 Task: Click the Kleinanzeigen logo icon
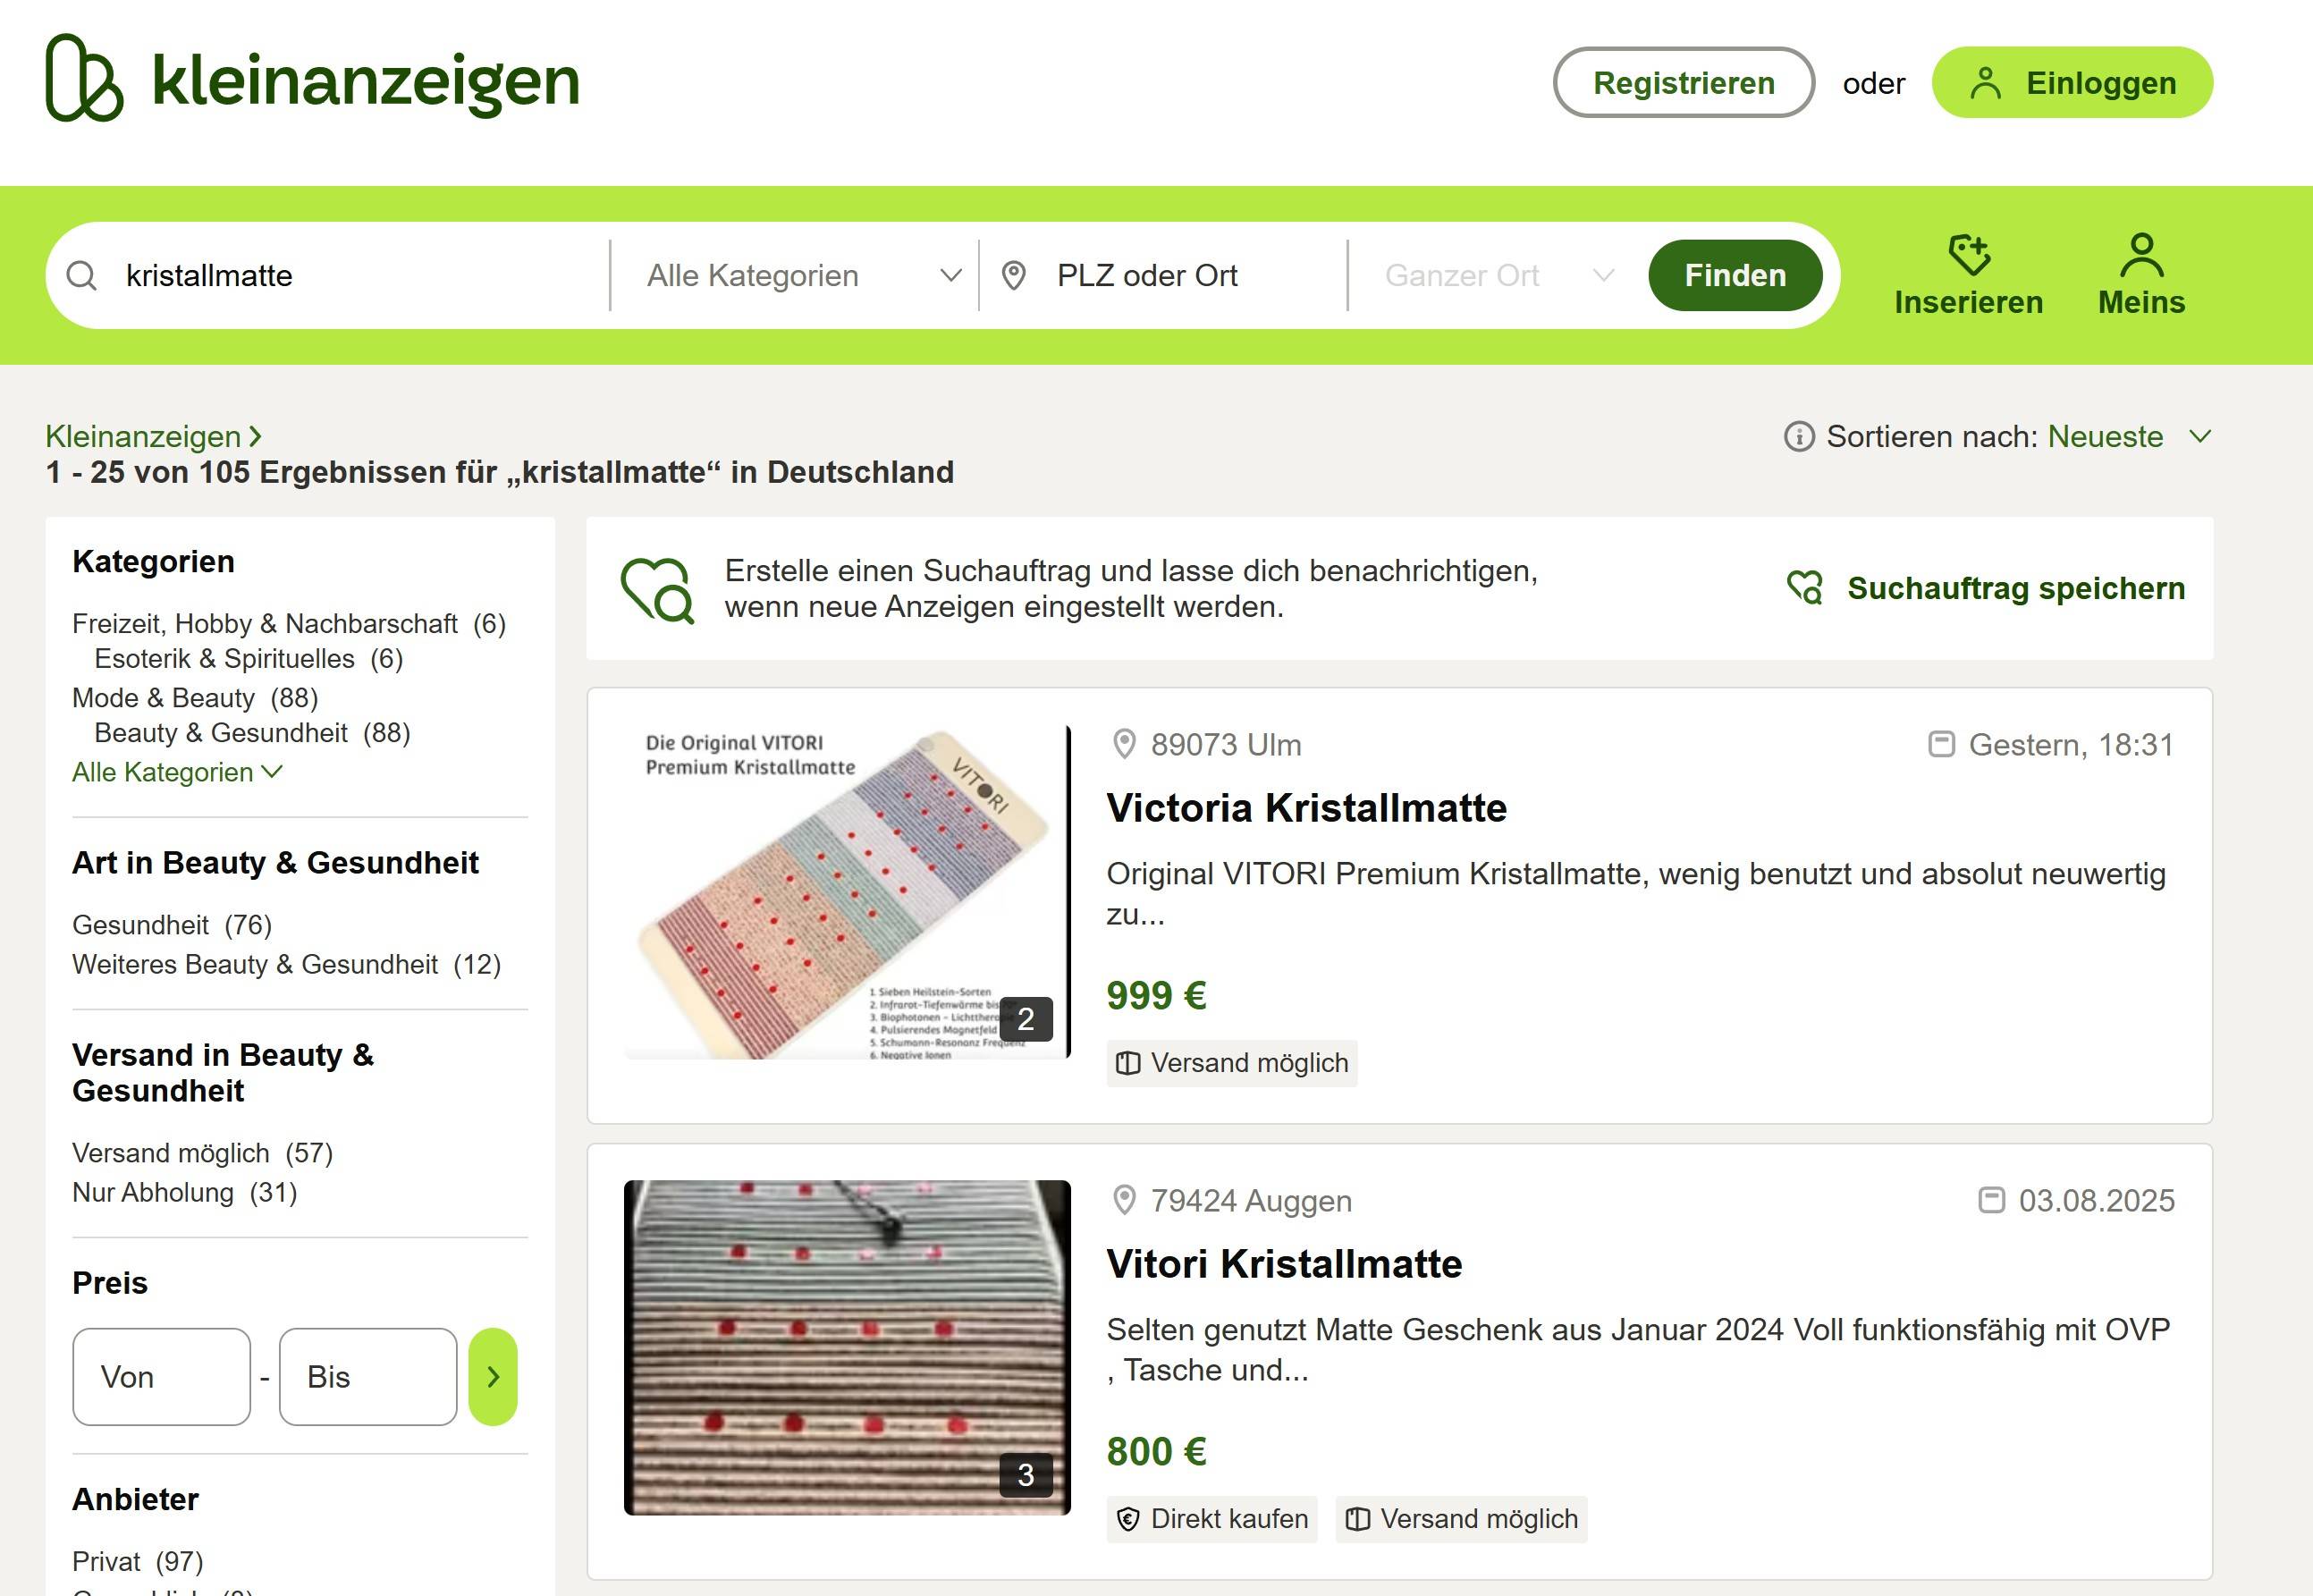tap(85, 78)
